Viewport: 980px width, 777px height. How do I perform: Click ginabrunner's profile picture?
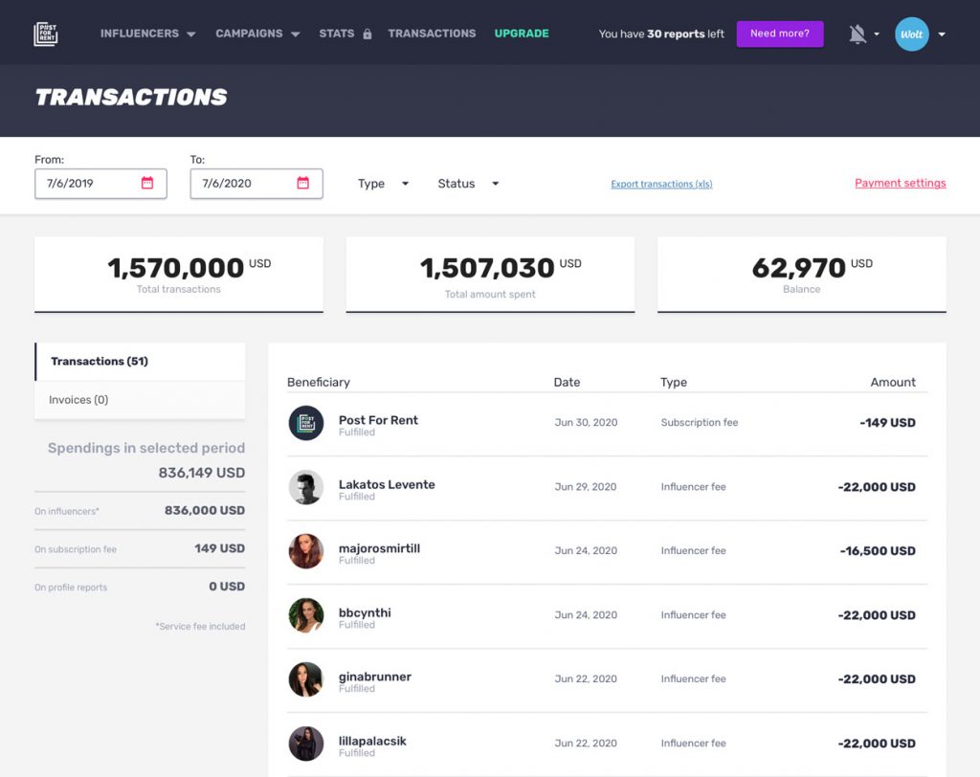(305, 678)
